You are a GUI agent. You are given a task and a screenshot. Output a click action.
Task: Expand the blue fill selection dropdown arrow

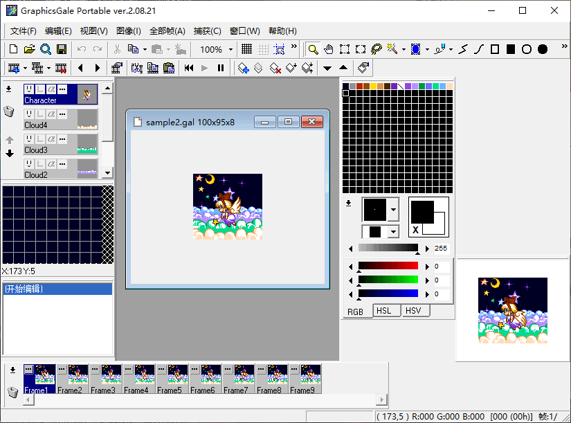tap(427, 50)
